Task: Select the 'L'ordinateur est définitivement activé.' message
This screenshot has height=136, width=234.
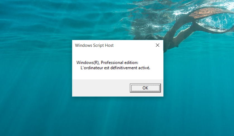Action: (x=115, y=68)
